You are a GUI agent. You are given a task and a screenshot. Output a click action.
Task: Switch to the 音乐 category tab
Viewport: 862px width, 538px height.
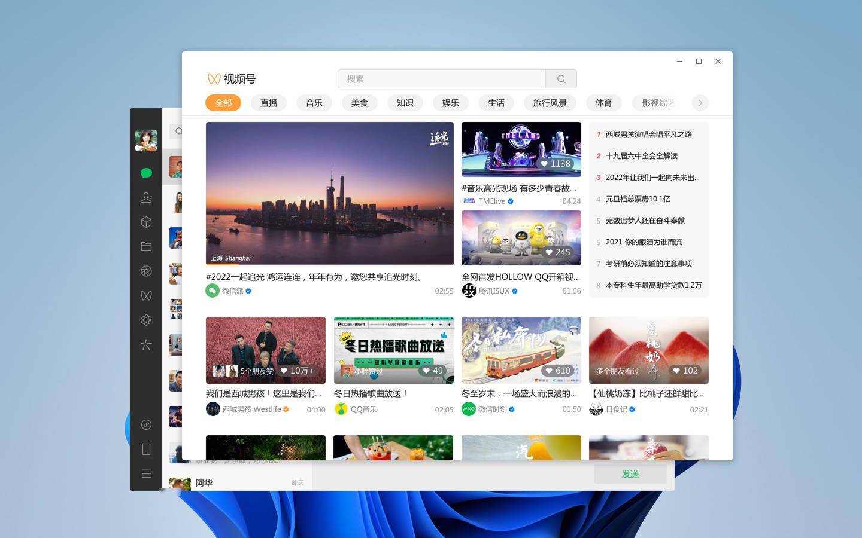click(x=314, y=103)
